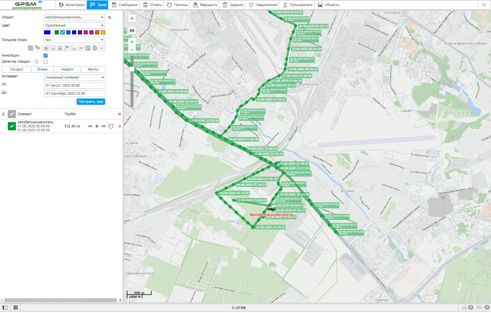Open object properties via wrench icon
This screenshot has width=491, height=313.
coord(109,17)
